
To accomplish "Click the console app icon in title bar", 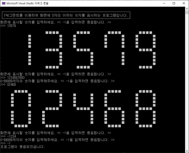I will (4, 3).
